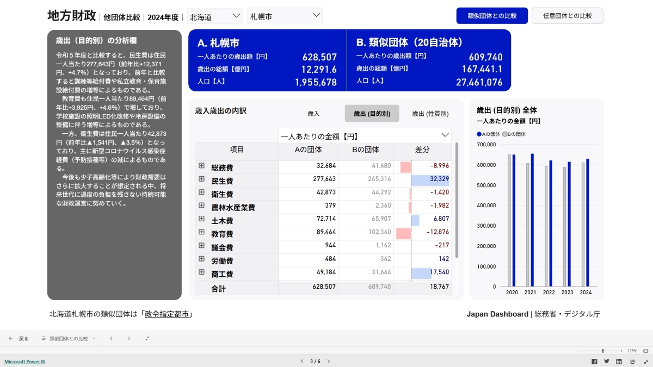Open the 一人あたりの金額【円】 dropdown

tap(365, 135)
